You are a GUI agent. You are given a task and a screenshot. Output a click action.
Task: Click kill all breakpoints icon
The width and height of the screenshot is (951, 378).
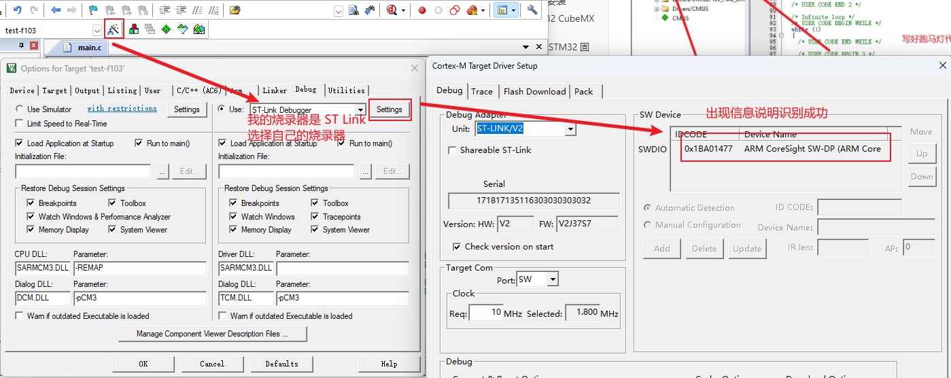472,10
